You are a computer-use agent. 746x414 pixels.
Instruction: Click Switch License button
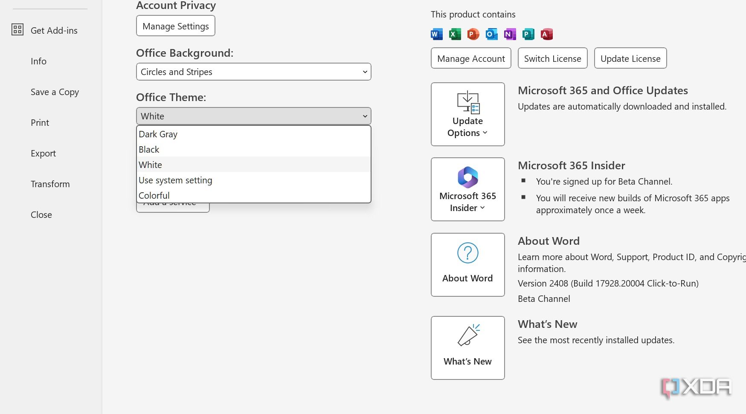click(x=552, y=58)
